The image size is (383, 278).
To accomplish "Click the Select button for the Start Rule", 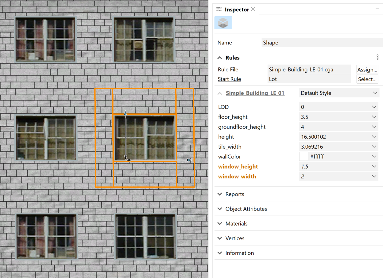I will click(367, 79).
